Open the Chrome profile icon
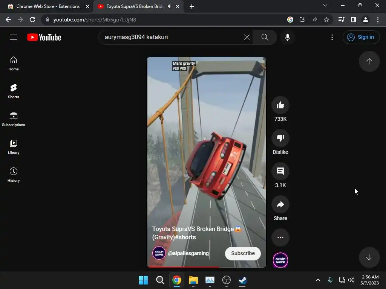This screenshot has width=386, height=289. click(x=366, y=20)
